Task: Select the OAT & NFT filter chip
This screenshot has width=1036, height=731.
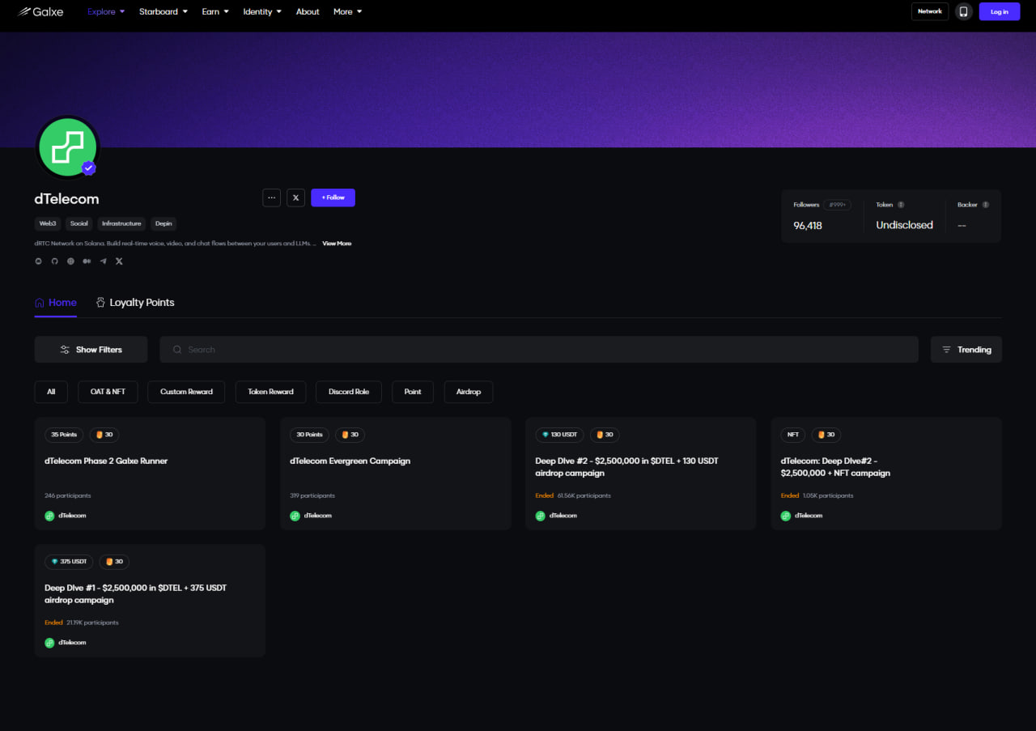Action: (x=108, y=392)
